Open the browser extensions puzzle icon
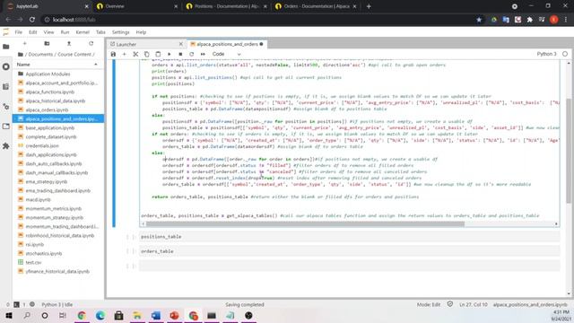574x323 pixels. (529, 20)
